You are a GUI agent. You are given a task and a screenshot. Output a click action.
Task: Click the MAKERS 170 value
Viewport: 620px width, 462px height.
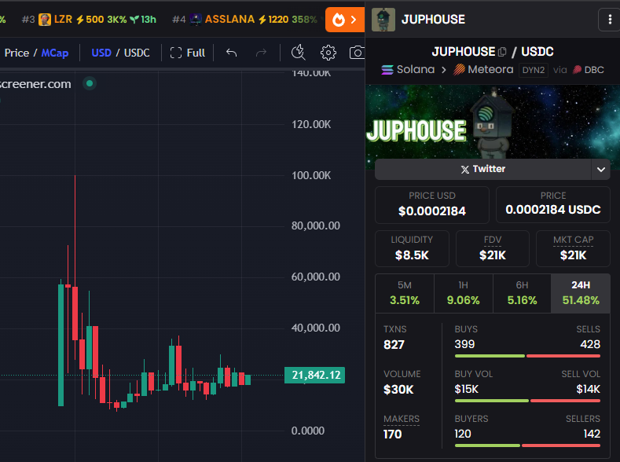[x=392, y=434]
